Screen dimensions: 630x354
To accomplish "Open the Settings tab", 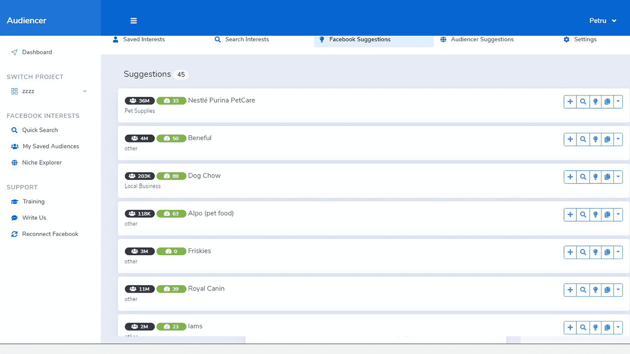I will pyautogui.click(x=580, y=40).
